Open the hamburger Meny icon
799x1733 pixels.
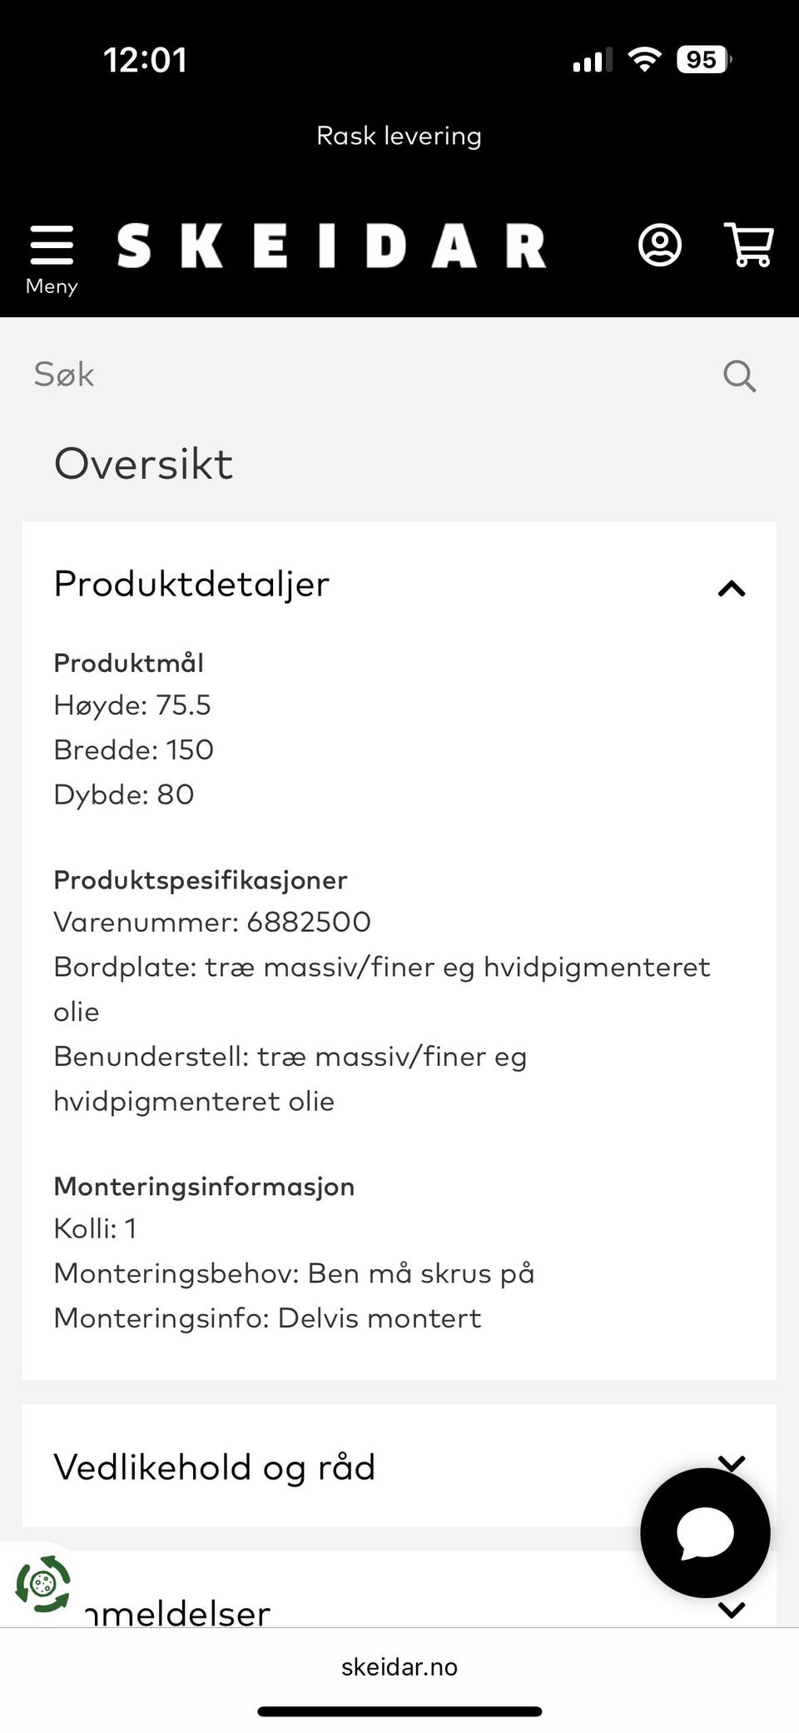click(x=52, y=245)
